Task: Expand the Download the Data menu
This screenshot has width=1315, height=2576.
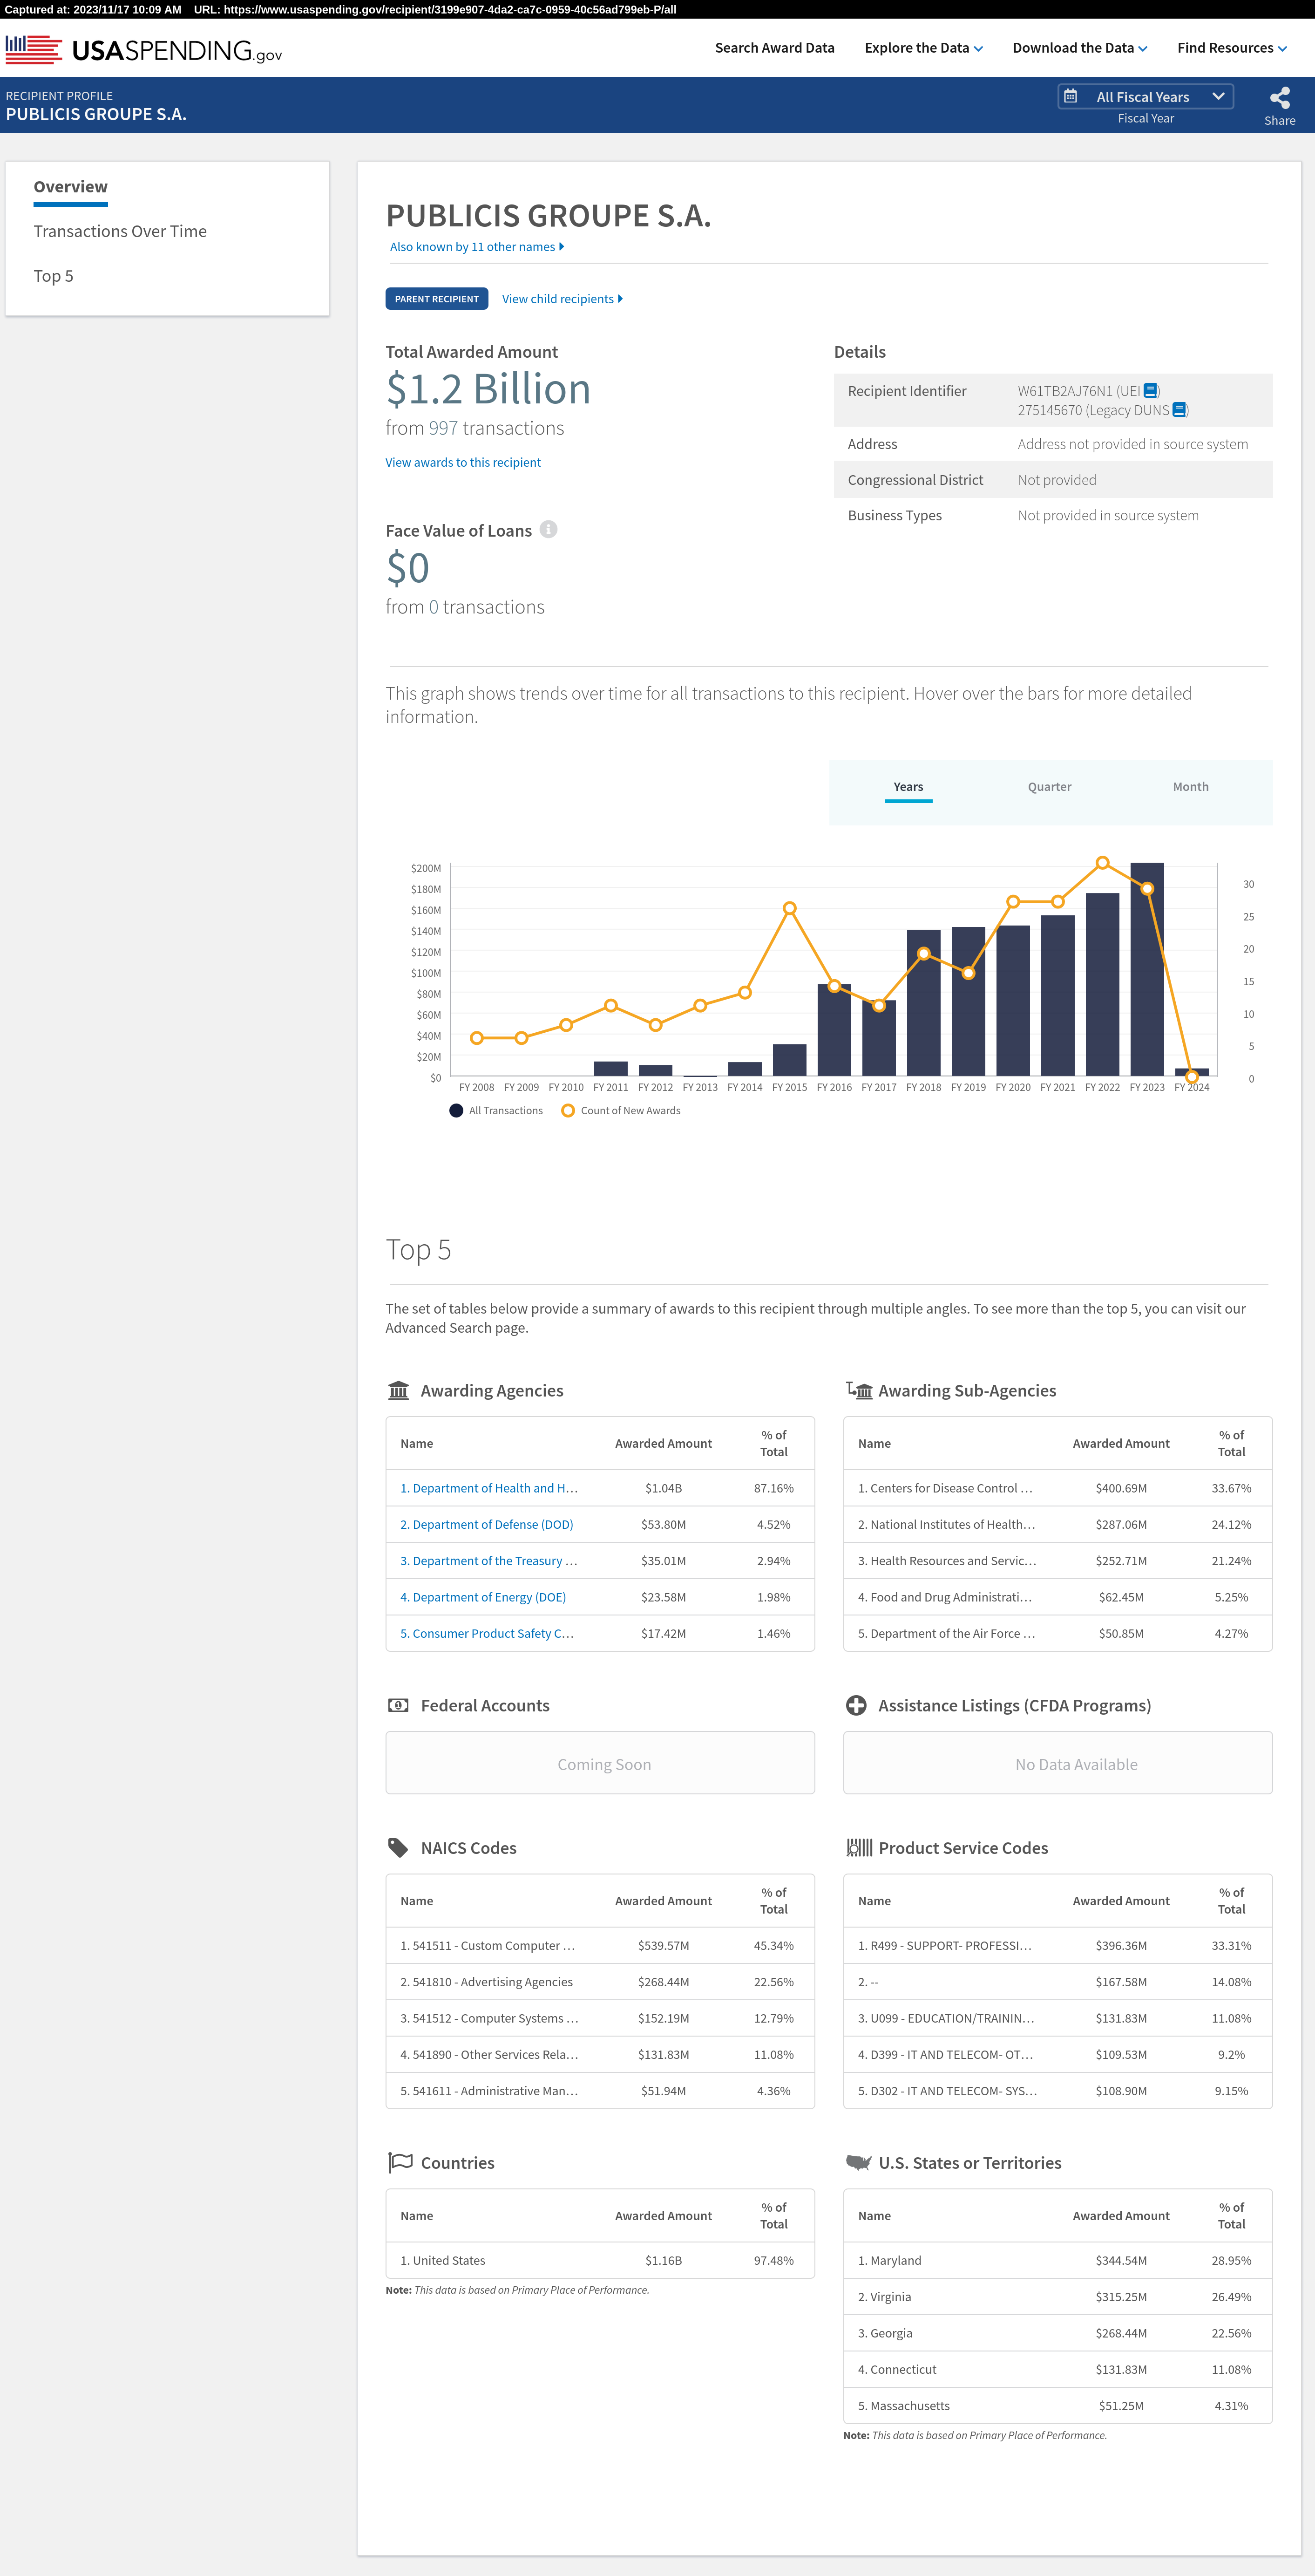Action: pos(1079,48)
